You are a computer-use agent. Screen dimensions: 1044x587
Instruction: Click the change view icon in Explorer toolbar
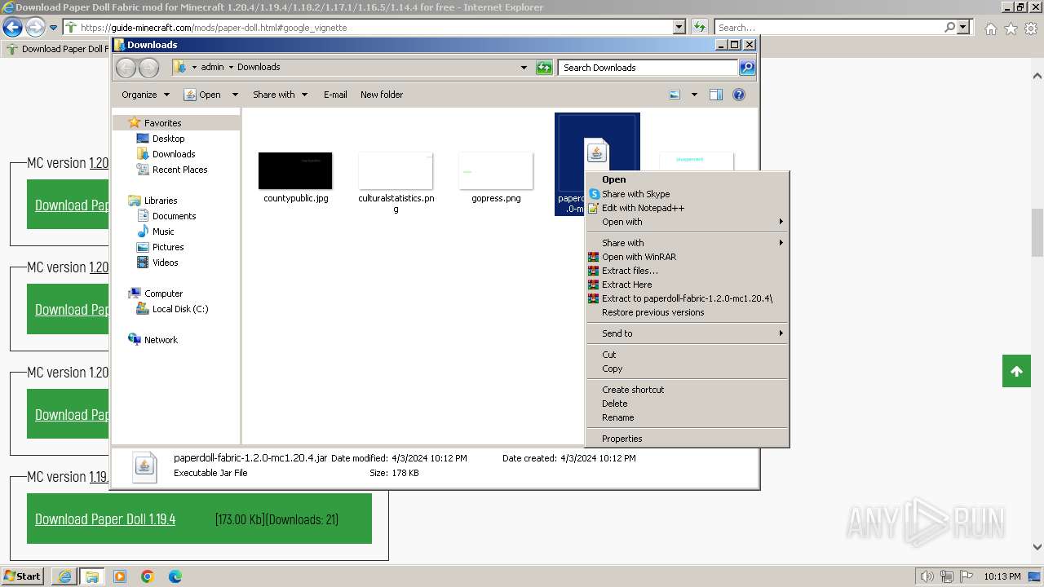pos(675,95)
